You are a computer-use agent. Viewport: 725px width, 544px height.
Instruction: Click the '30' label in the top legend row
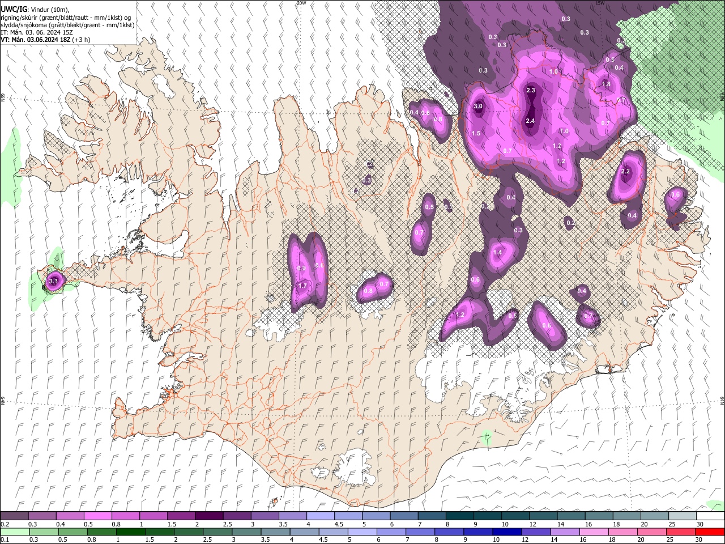[x=700, y=524]
